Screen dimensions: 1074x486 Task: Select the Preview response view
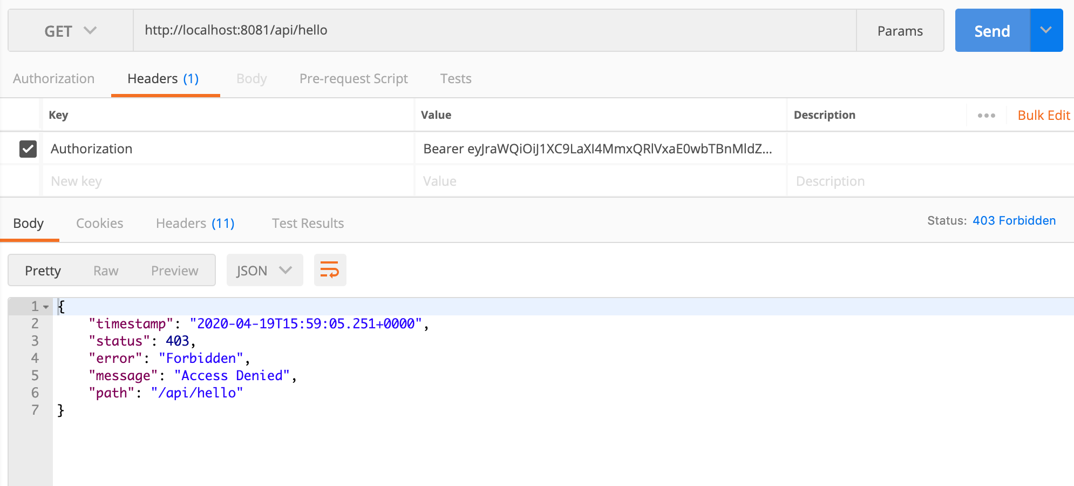(x=174, y=270)
